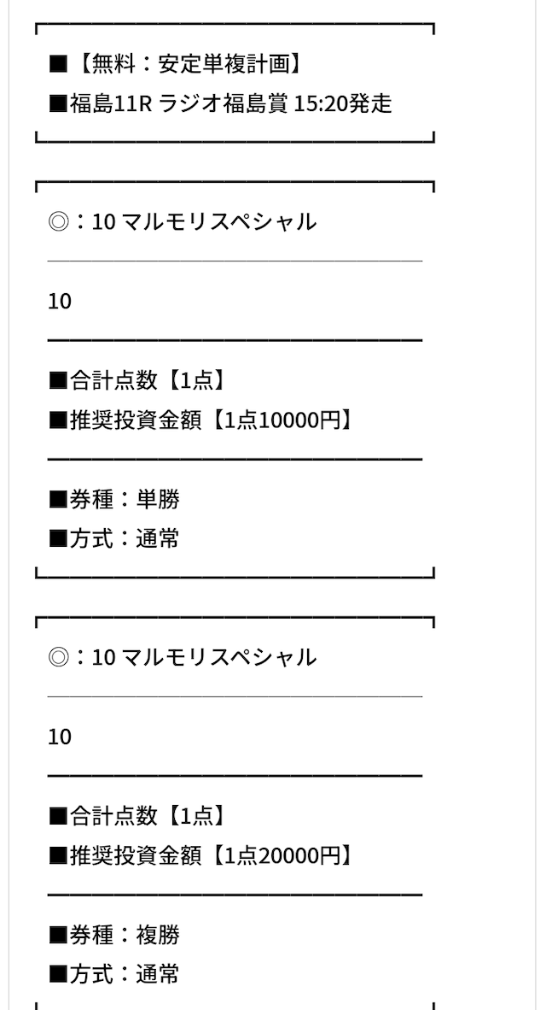
Task: Click the ◎ mark in the 複勝 section
Action: tap(58, 658)
